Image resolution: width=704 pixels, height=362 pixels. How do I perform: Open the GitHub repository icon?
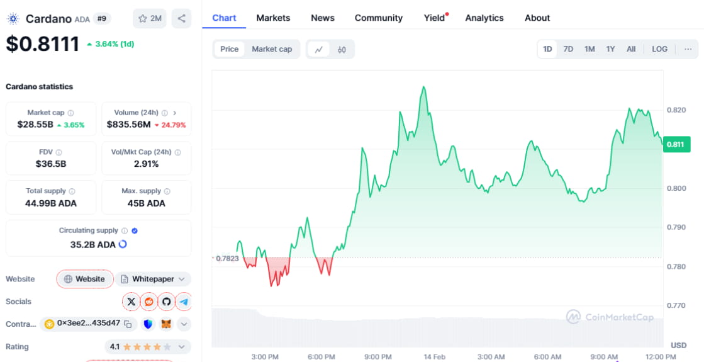167,302
